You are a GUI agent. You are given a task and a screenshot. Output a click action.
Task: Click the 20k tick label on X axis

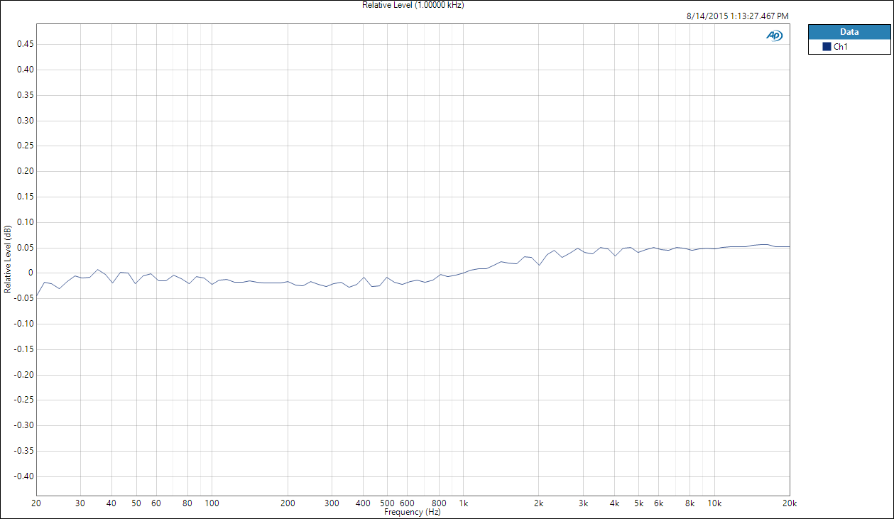[x=790, y=503]
